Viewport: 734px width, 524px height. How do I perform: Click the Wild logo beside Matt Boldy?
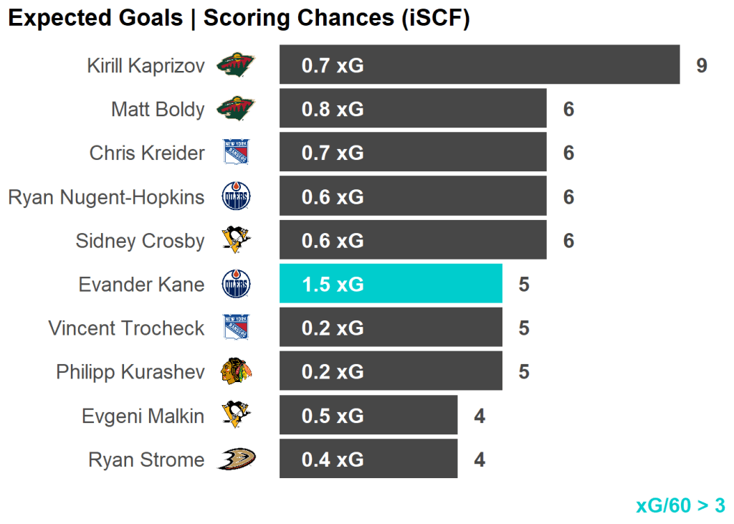click(236, 109)
